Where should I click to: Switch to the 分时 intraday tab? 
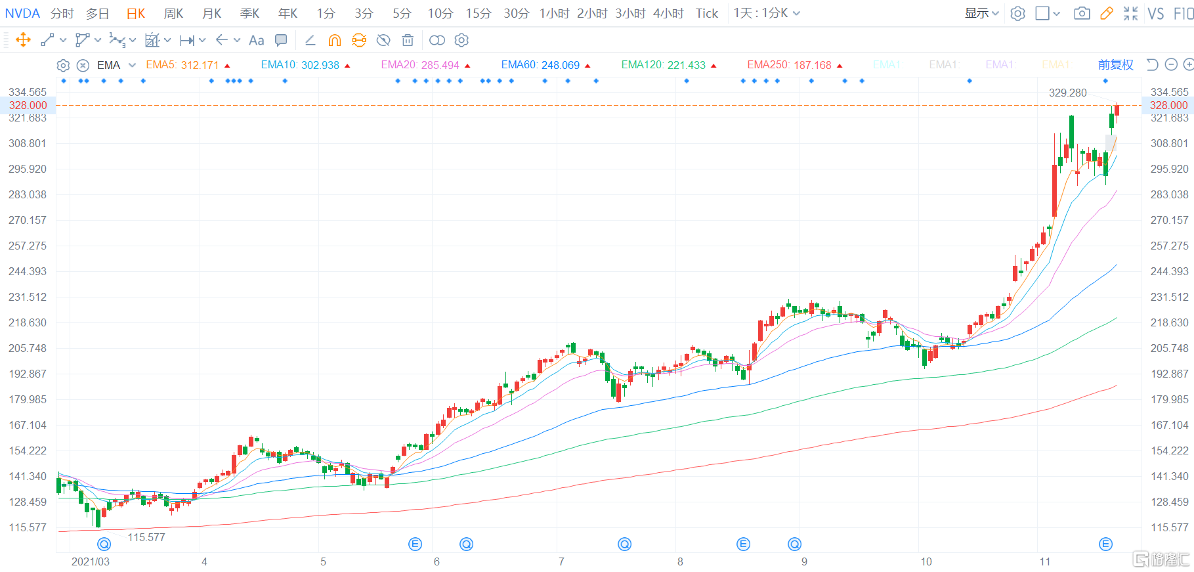62,13
